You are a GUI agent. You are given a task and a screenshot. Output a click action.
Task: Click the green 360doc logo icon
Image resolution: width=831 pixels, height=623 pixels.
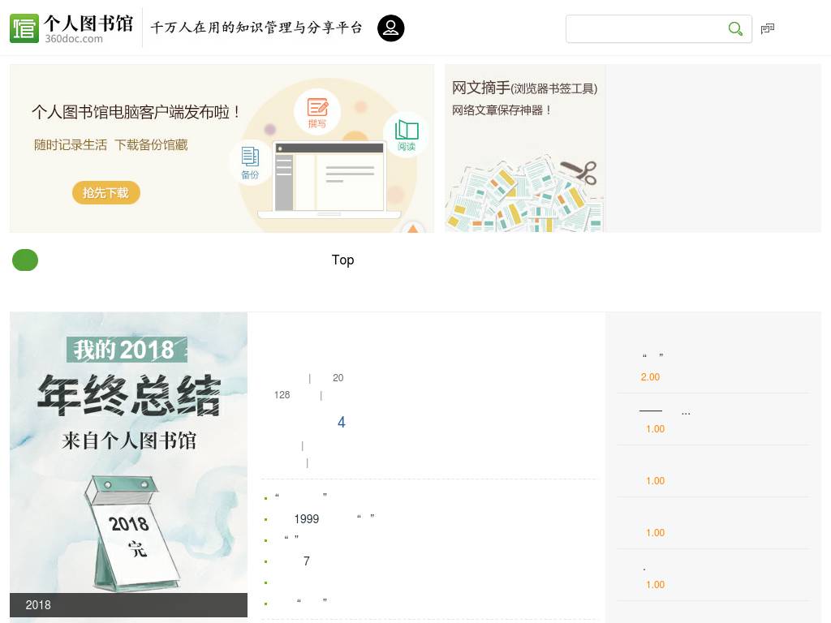24,28
